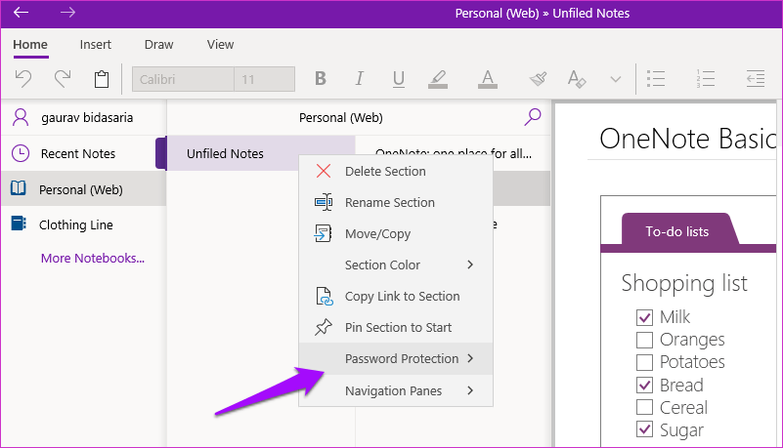
Task: Click the Clothing Line notebook icon
Action: [x=19, y=224]
